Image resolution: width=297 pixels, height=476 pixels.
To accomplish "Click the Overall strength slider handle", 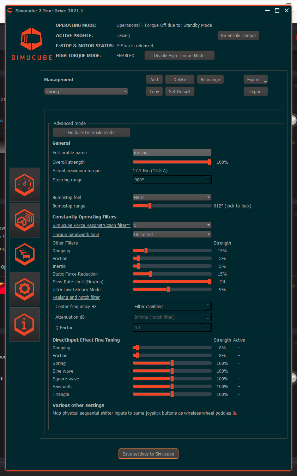I will tap(210, 162).
